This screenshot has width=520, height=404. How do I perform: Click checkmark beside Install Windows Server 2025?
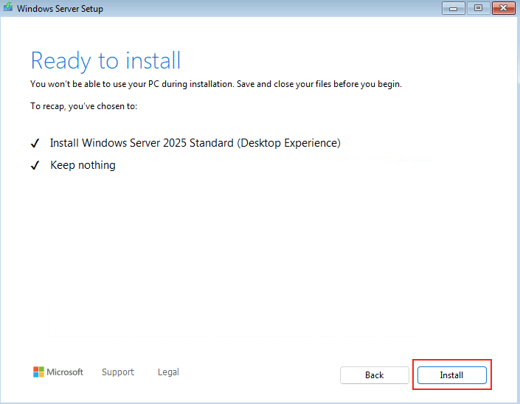35,143
